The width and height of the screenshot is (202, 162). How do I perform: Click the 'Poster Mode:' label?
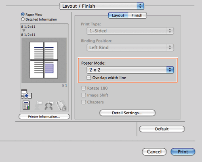93,63
